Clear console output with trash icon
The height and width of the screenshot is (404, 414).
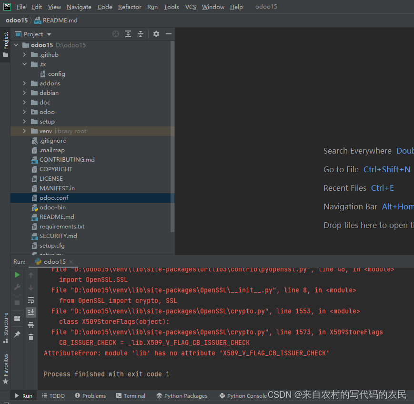tap(31, 337)
